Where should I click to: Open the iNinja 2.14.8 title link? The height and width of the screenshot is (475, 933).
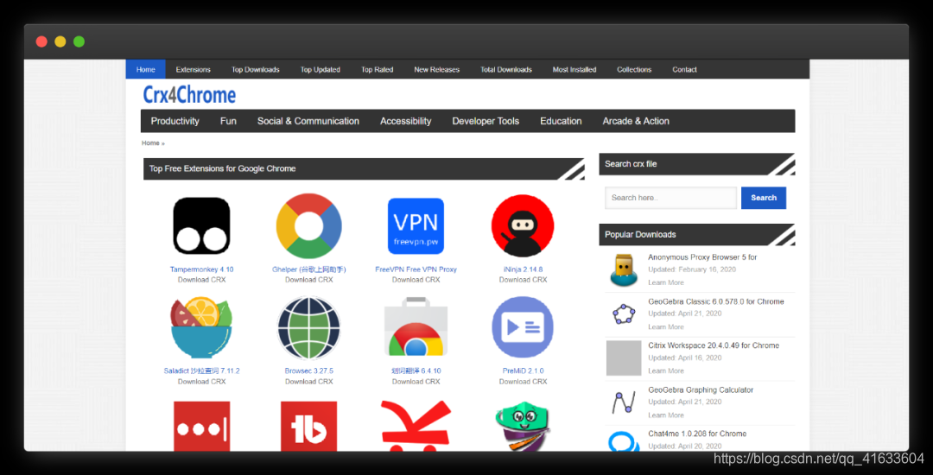coord(523,269)
